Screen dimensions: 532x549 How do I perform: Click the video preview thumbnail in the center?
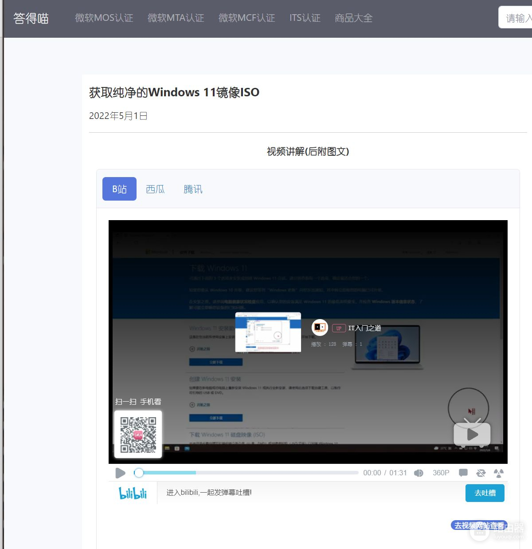point(268,332)
